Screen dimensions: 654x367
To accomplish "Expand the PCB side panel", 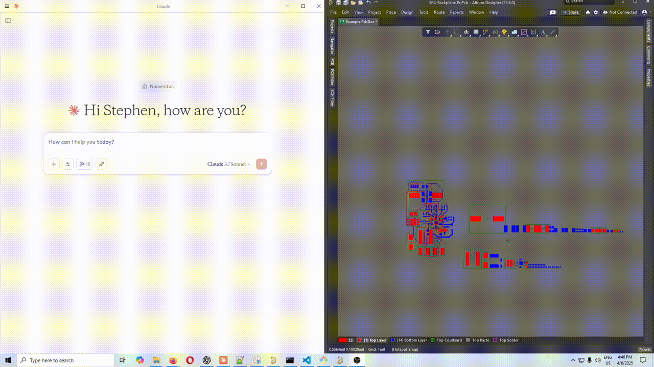I will (332, 62).
